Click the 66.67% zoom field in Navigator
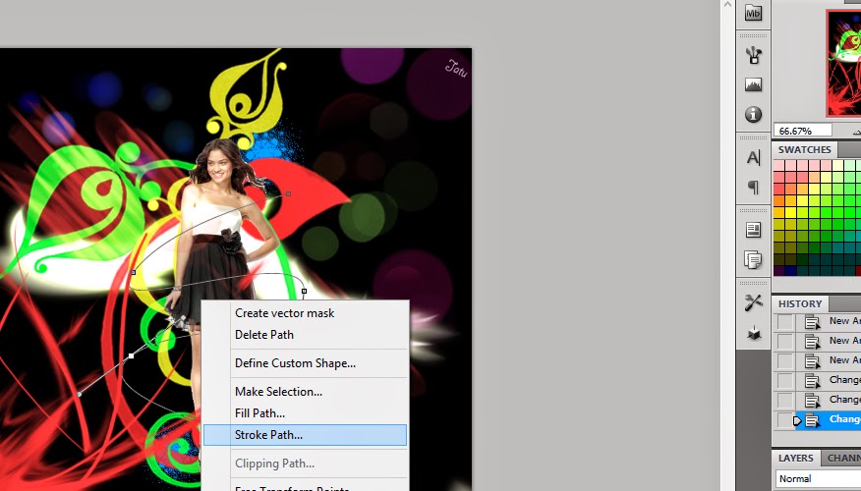The width and height of the screenshot is (861, 491). click(803, 132)
